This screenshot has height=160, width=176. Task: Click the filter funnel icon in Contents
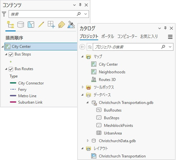coord(4,14)
